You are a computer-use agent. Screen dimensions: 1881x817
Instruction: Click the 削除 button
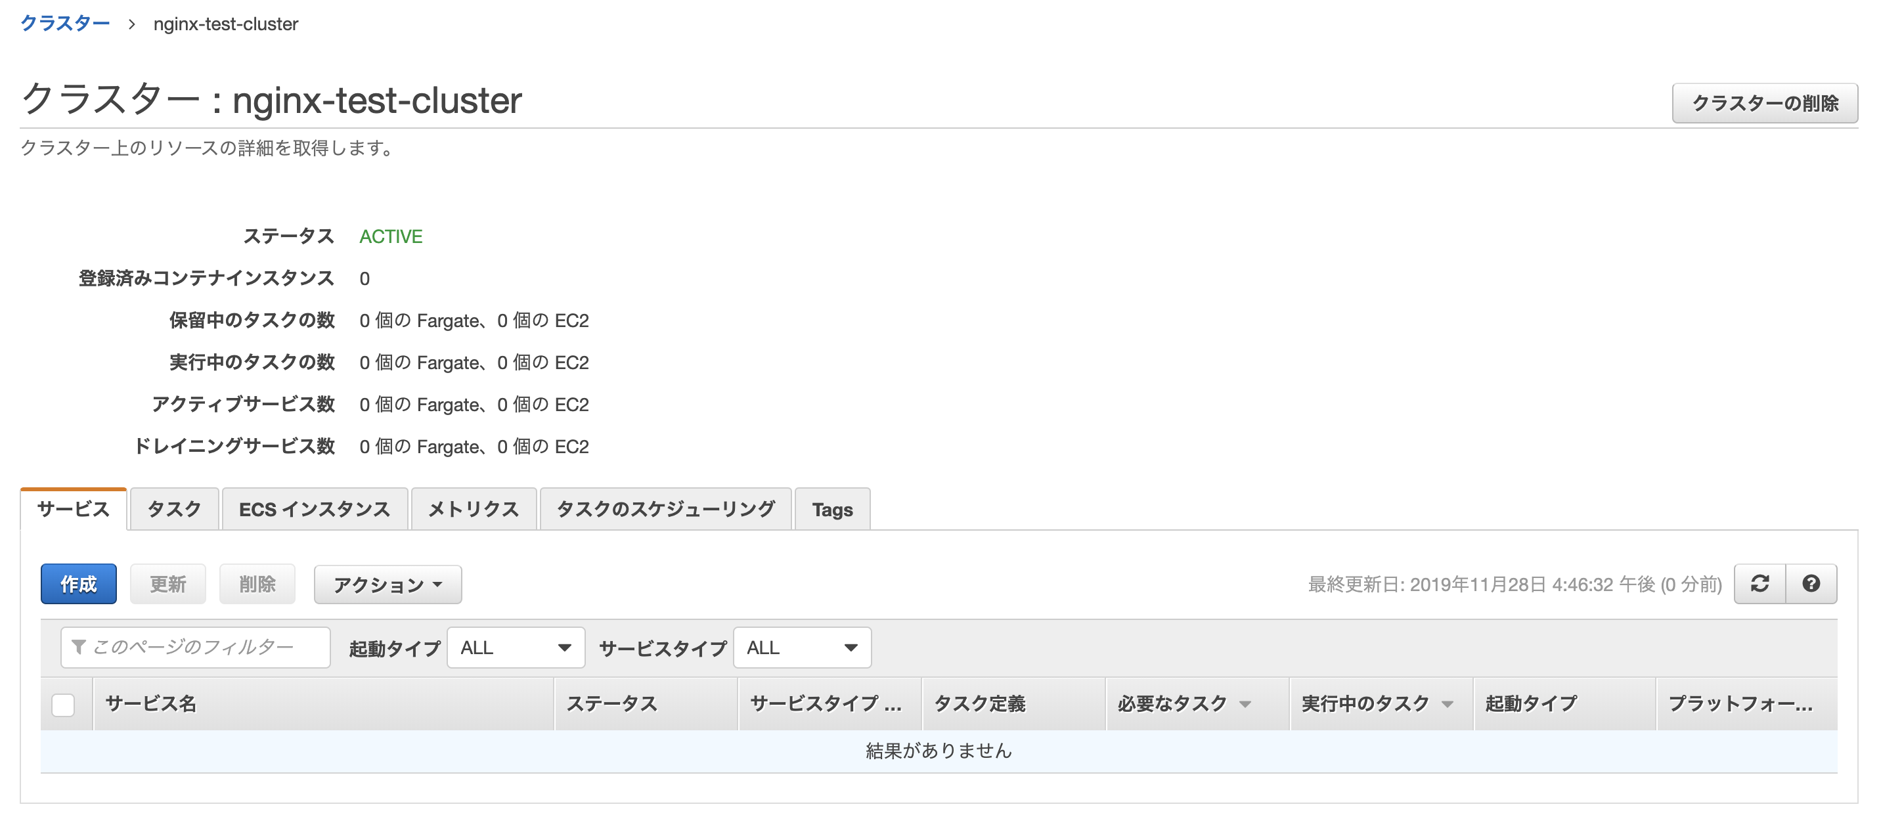(x=257, y=583)
